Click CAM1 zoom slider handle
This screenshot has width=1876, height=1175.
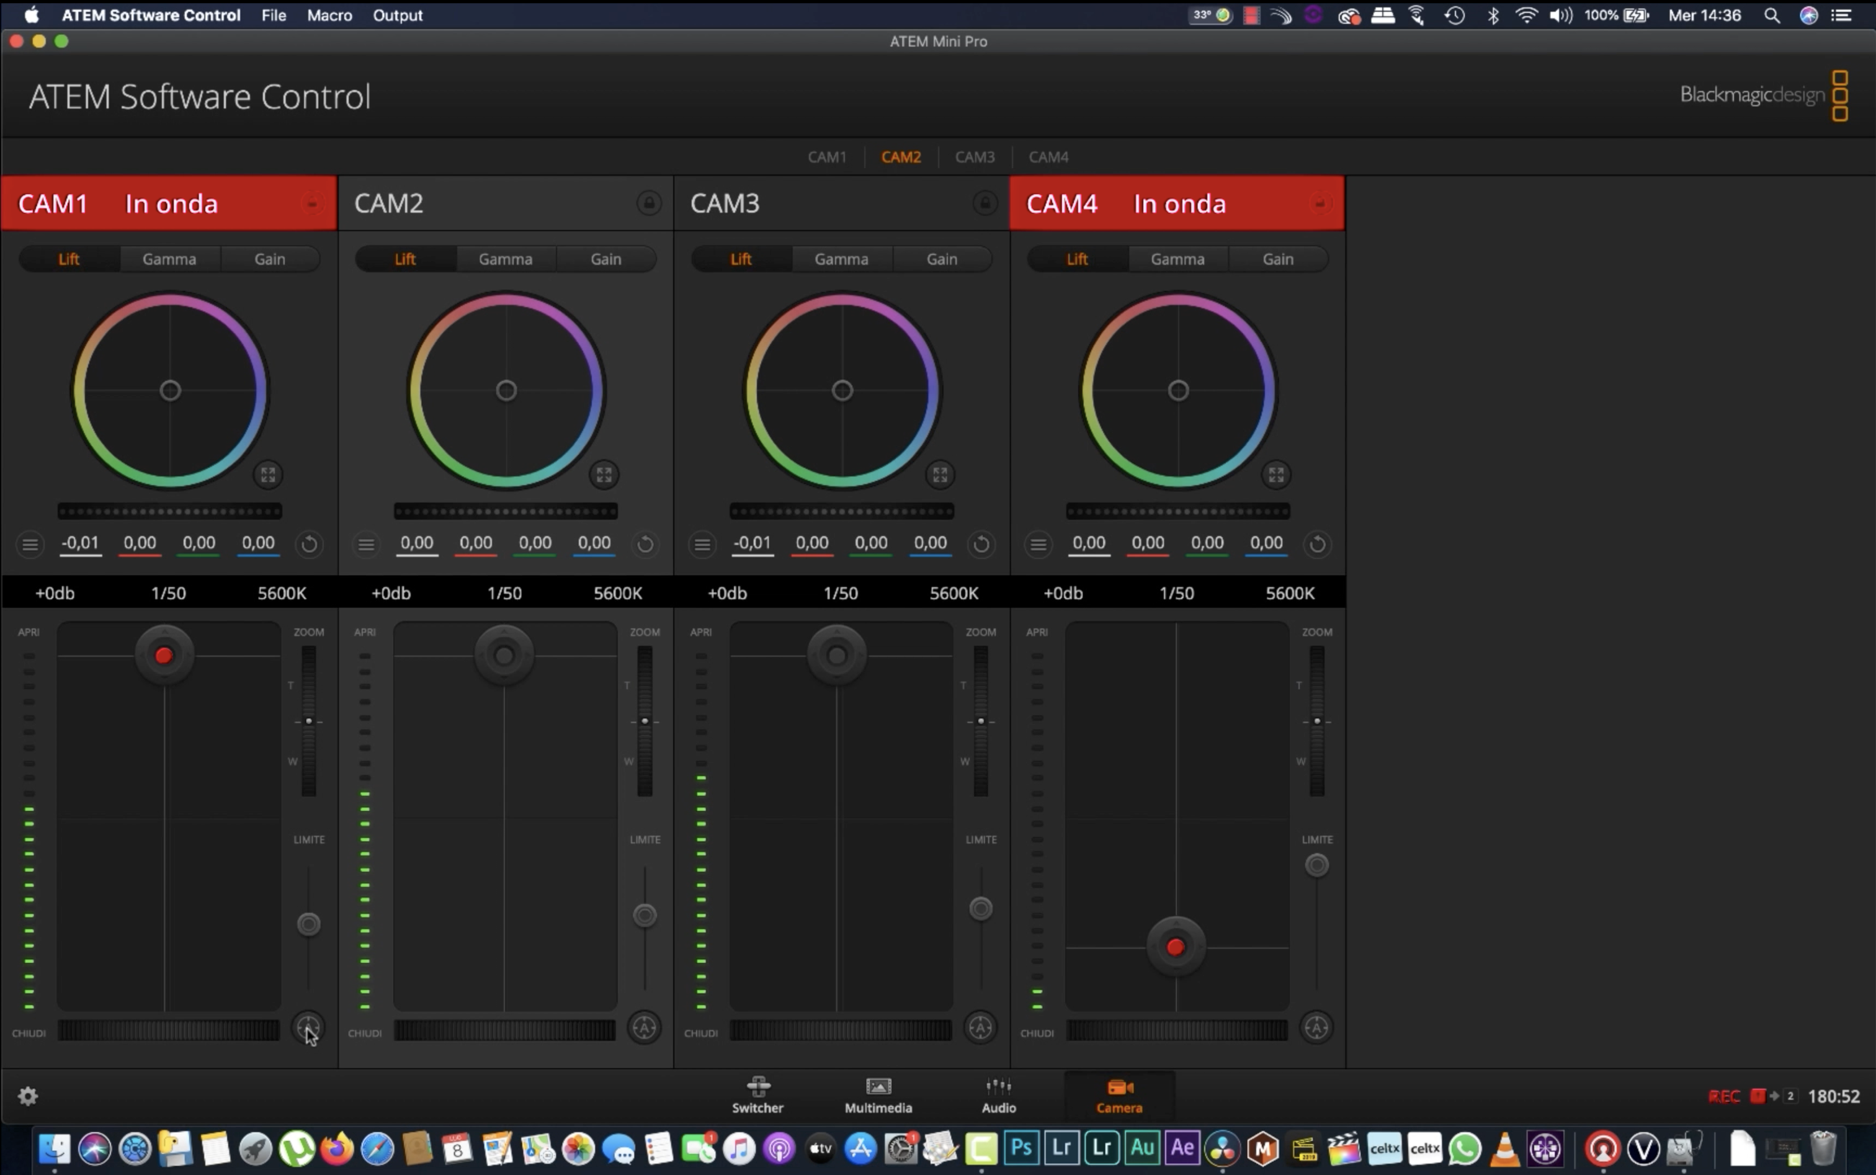308,721
